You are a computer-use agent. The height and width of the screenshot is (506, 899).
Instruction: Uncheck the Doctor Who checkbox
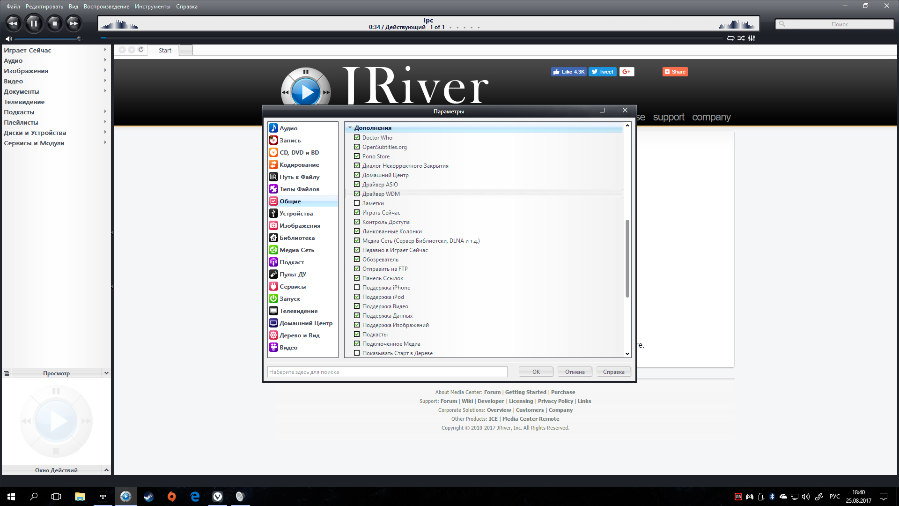tap(357, 137)
